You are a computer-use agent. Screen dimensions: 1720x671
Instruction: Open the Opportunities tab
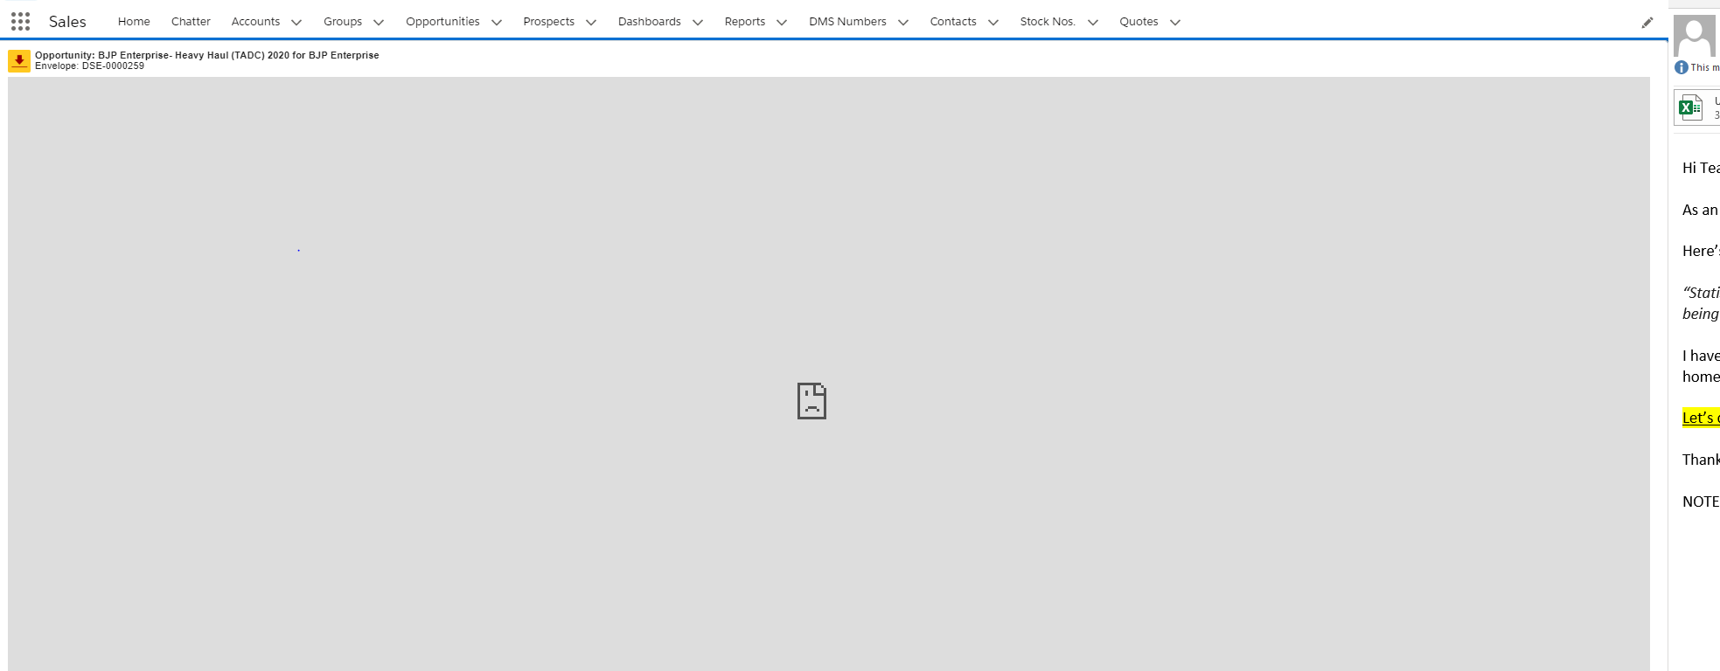coord(442,21)
